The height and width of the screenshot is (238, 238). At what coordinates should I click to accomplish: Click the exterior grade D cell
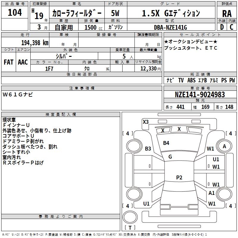(222, 27)
